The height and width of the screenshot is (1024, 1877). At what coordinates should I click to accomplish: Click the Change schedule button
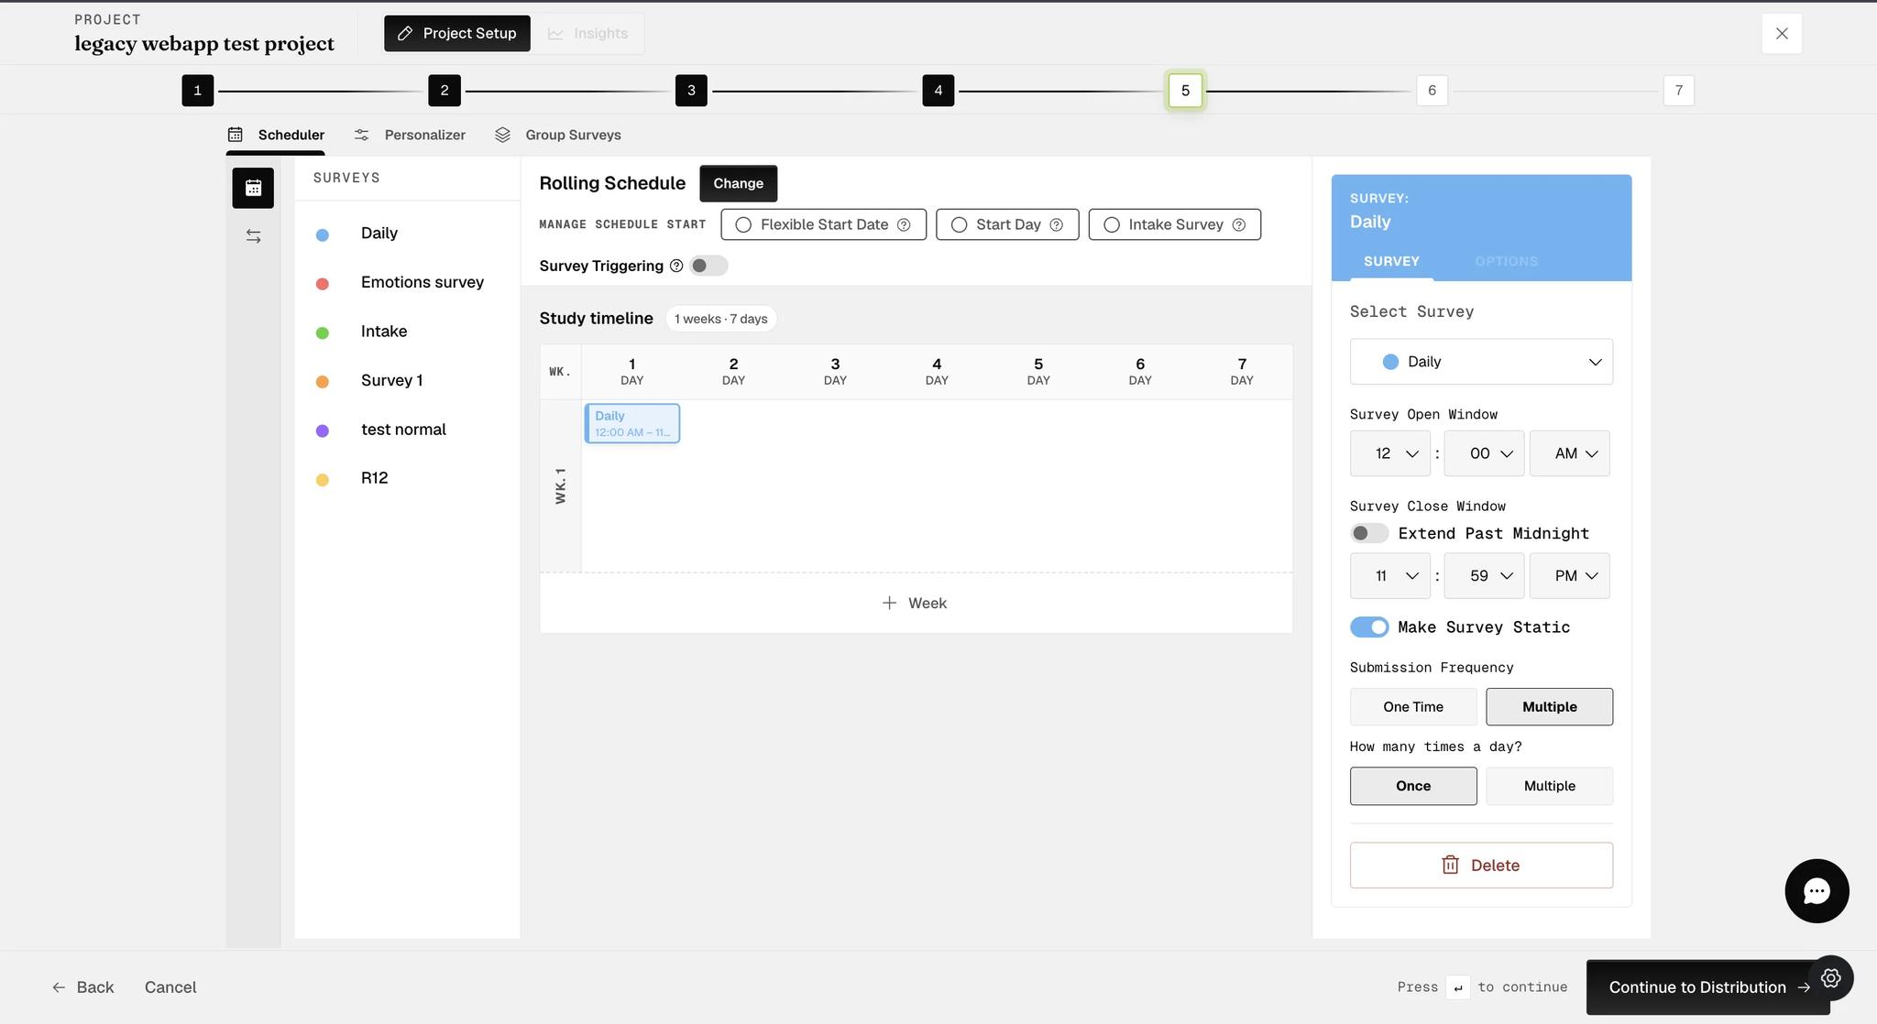tap(738, 183)
